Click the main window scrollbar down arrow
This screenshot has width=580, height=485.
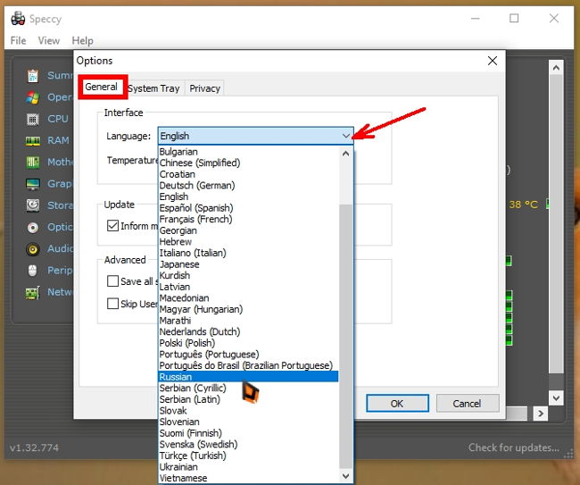(556, 398)
